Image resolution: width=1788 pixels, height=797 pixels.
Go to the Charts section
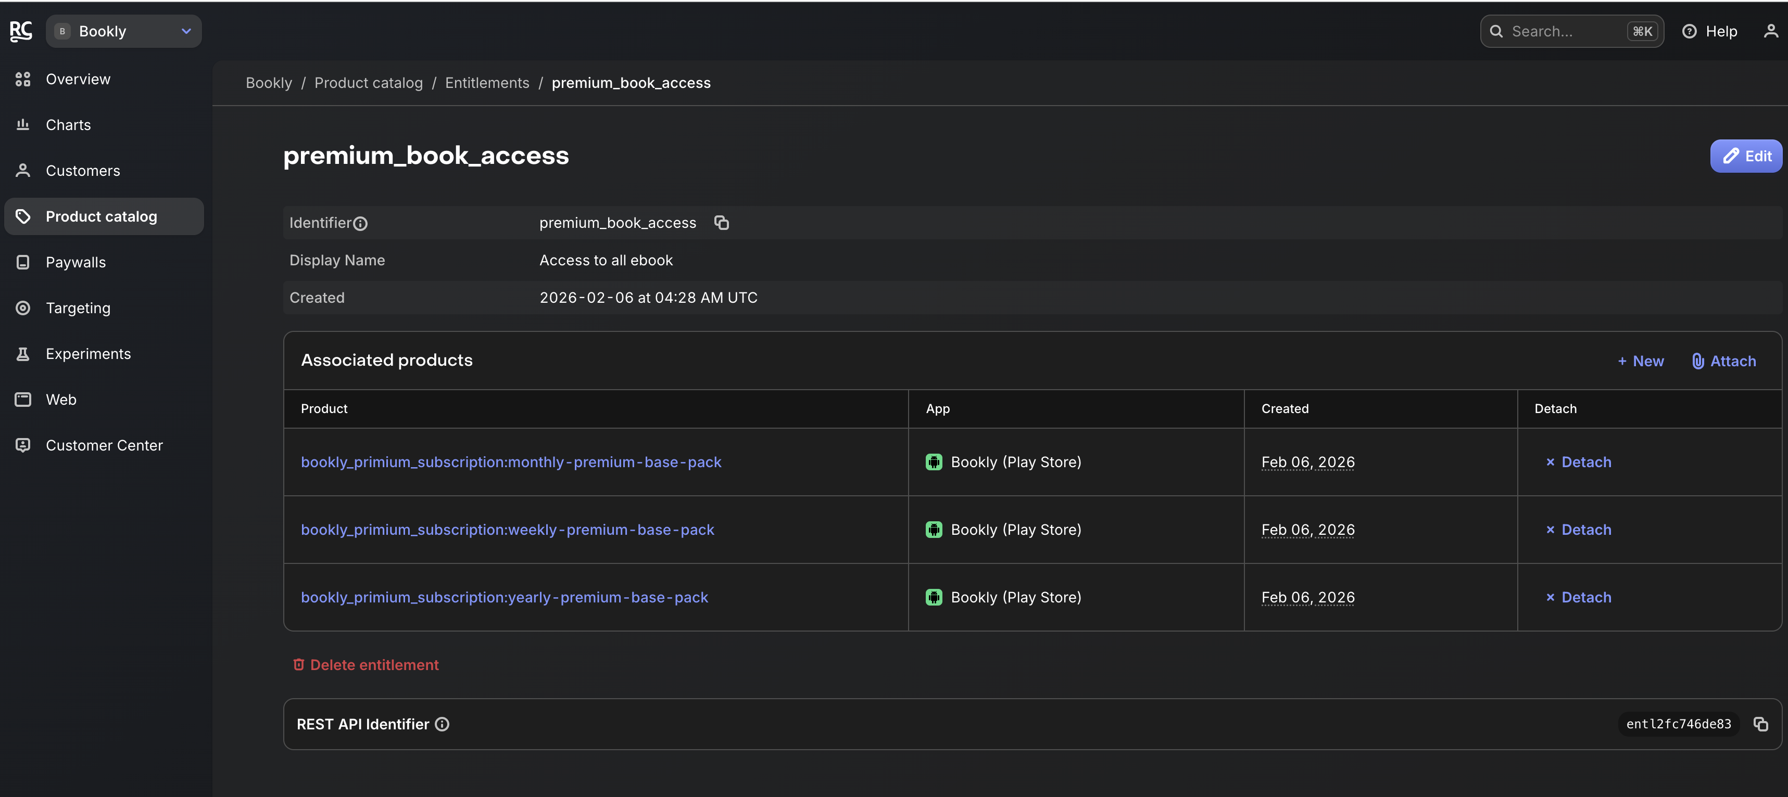click(104, 125)
